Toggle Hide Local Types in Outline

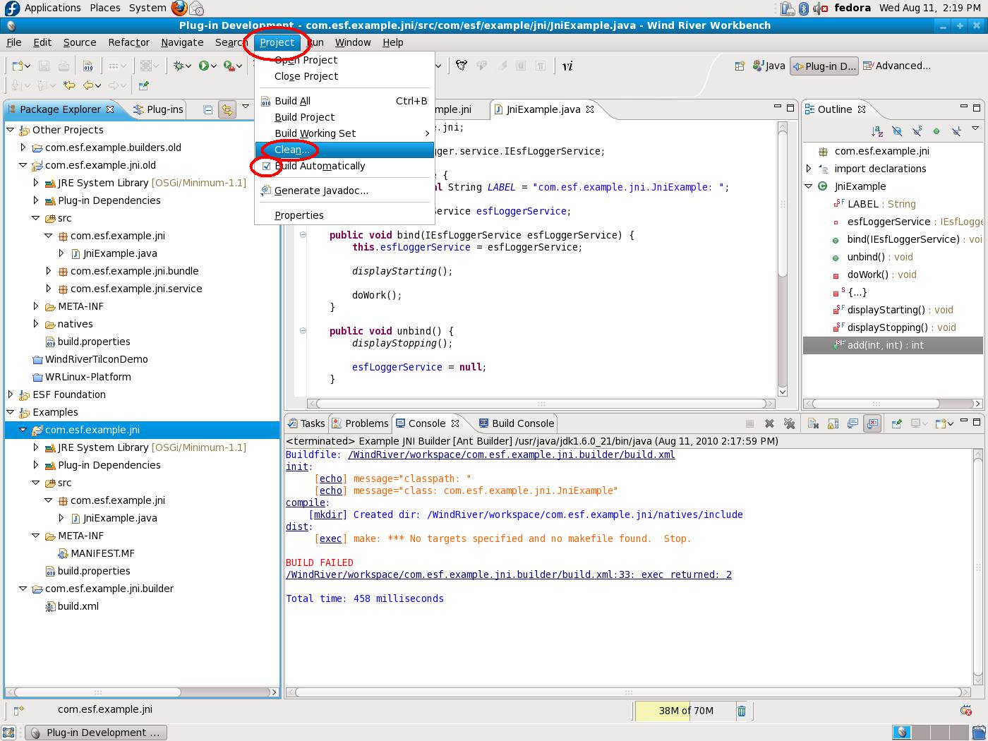point(956,131)
